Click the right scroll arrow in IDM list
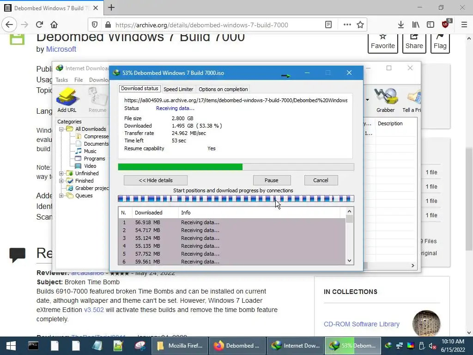473x355 pixels. (412, 265)
